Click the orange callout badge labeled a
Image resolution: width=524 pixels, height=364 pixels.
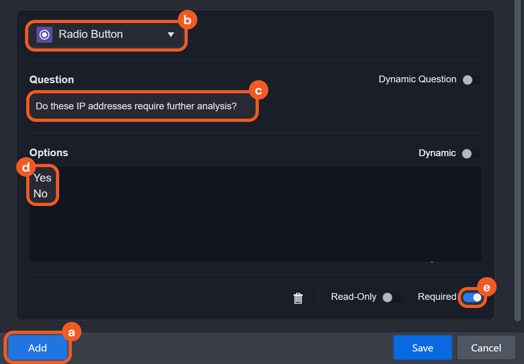click(x=71, y=332)
